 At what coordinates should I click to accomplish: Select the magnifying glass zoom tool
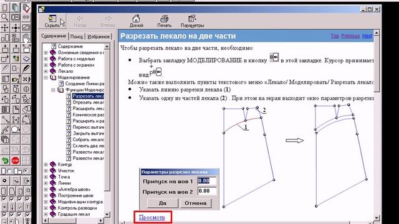pos(5,17)
